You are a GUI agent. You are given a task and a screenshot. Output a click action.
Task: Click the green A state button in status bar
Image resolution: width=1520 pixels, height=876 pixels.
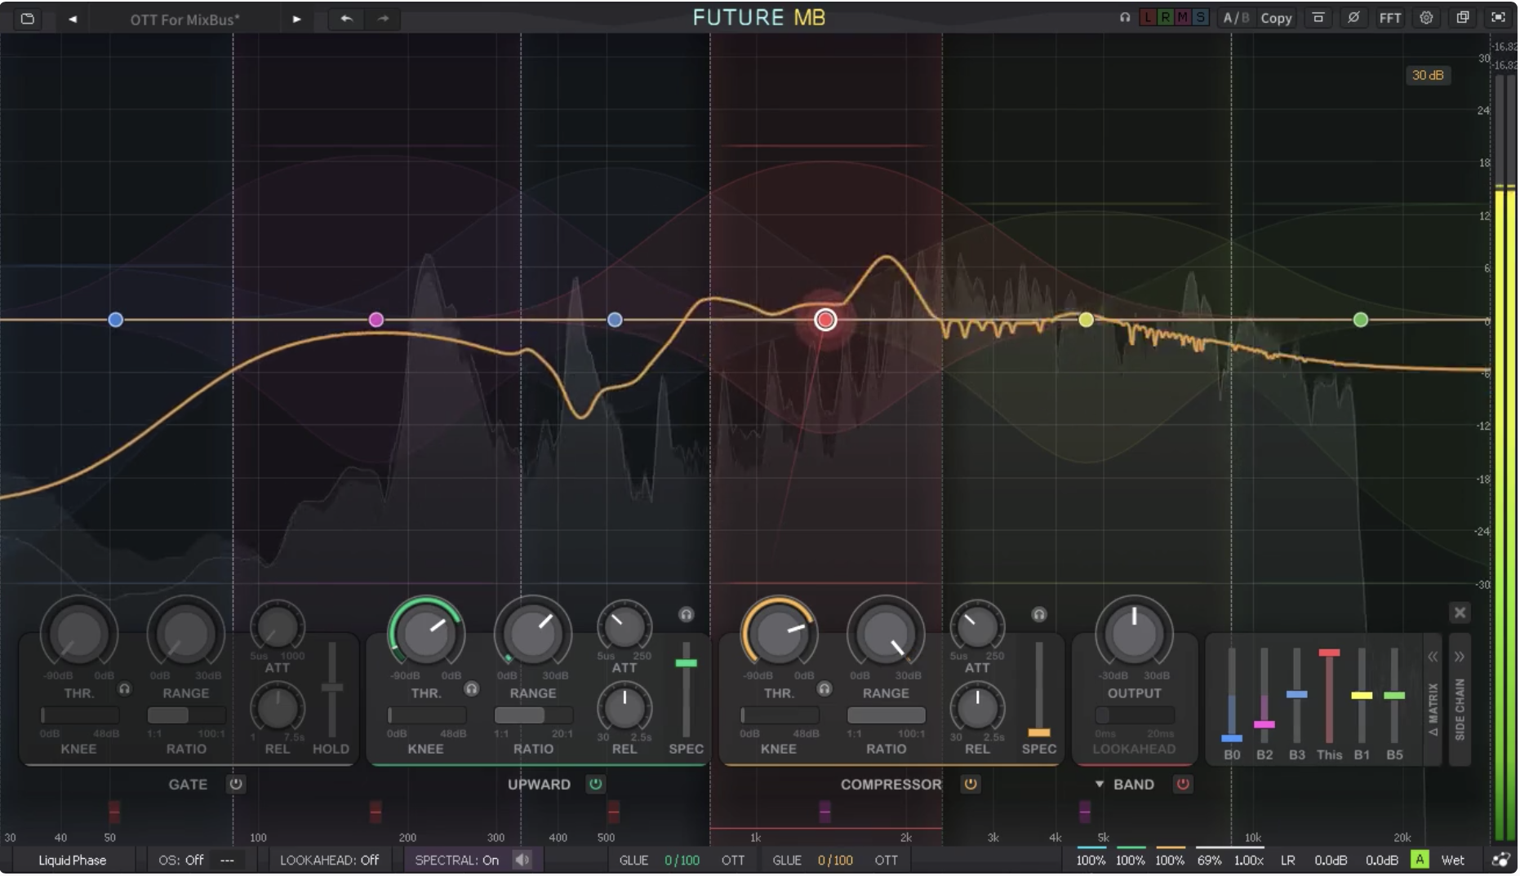1420,860
